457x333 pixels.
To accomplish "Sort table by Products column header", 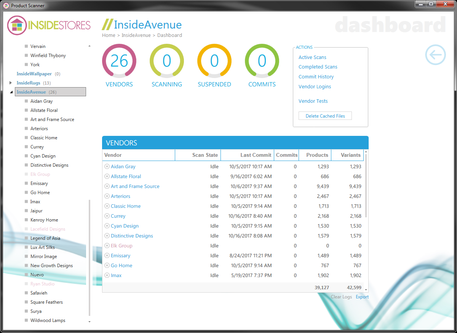I will [x=315, y=155].
